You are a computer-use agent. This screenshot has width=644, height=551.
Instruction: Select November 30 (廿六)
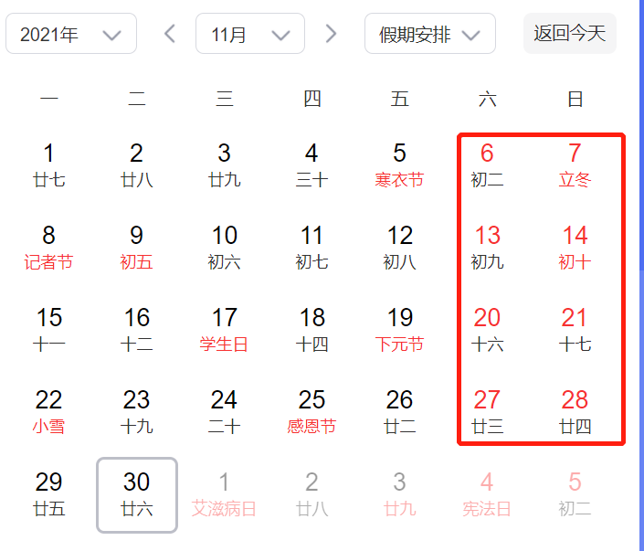(x=137, y=493)
